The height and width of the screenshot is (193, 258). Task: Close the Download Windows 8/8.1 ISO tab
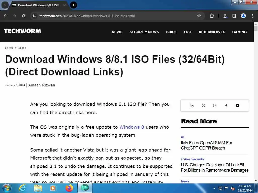coord(64,5)
